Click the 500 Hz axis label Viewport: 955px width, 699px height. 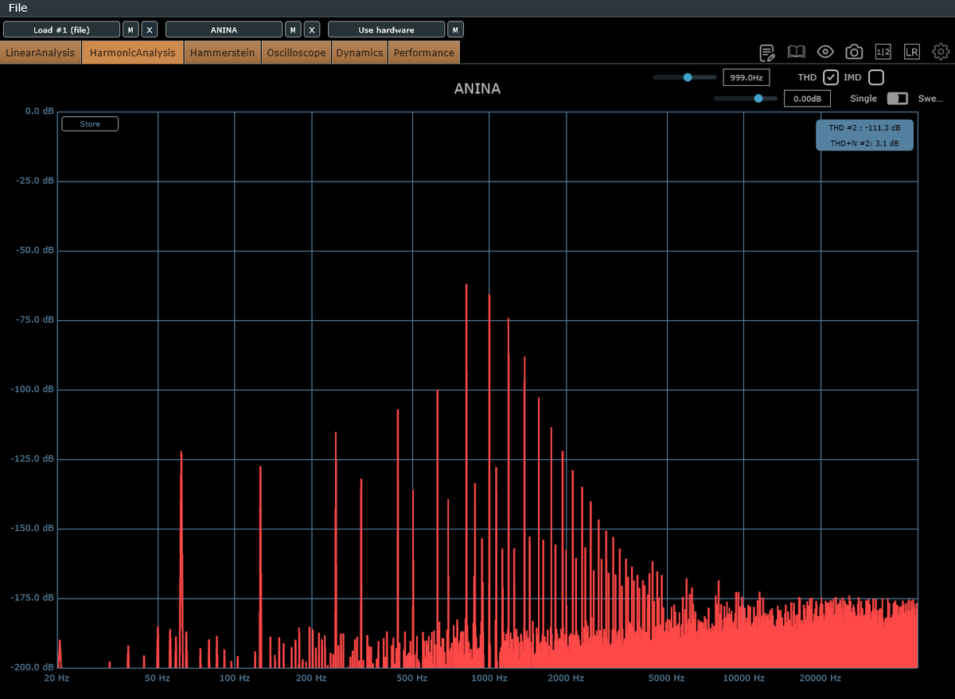pyautogui.click(x=412, y=678)
